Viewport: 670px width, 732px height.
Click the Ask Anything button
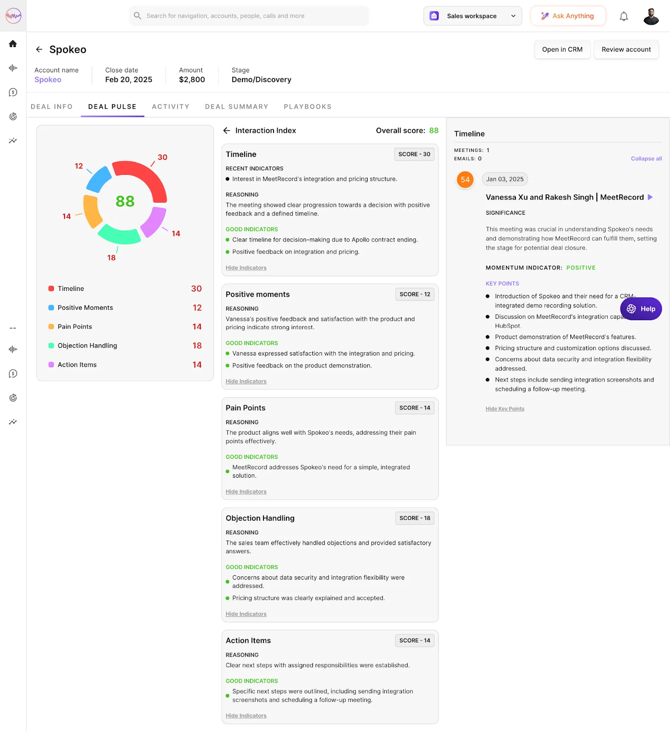(x=568, y=16)
